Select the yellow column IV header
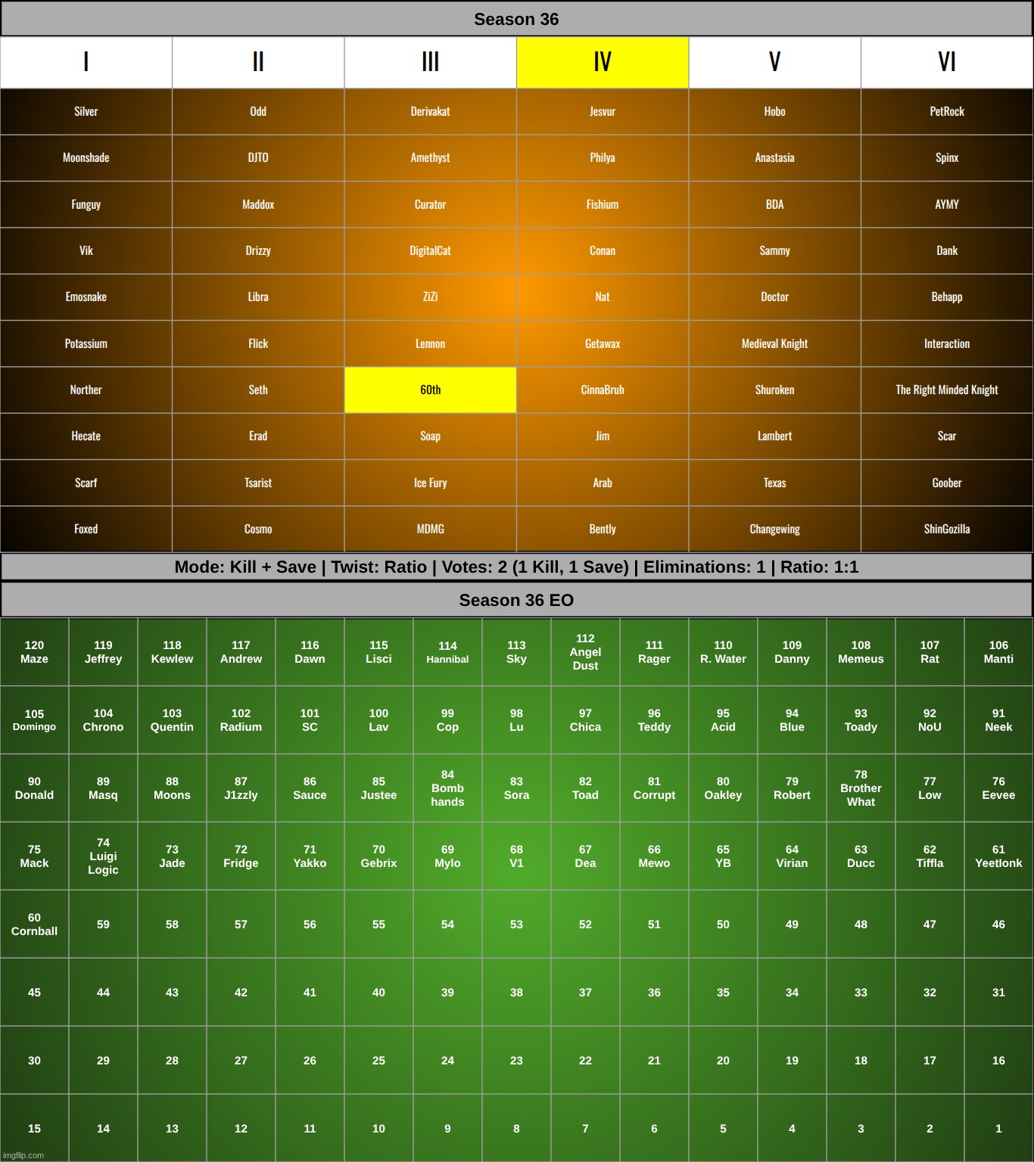 (602, 62)
